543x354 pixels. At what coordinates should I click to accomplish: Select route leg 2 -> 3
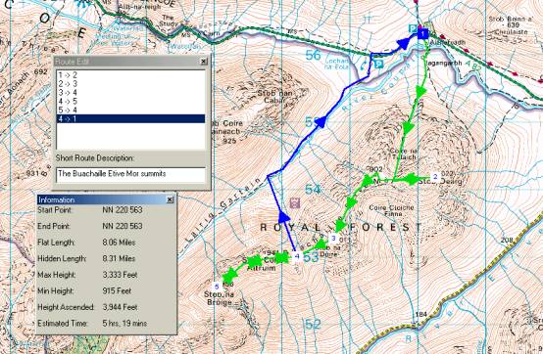pos(130,83)
